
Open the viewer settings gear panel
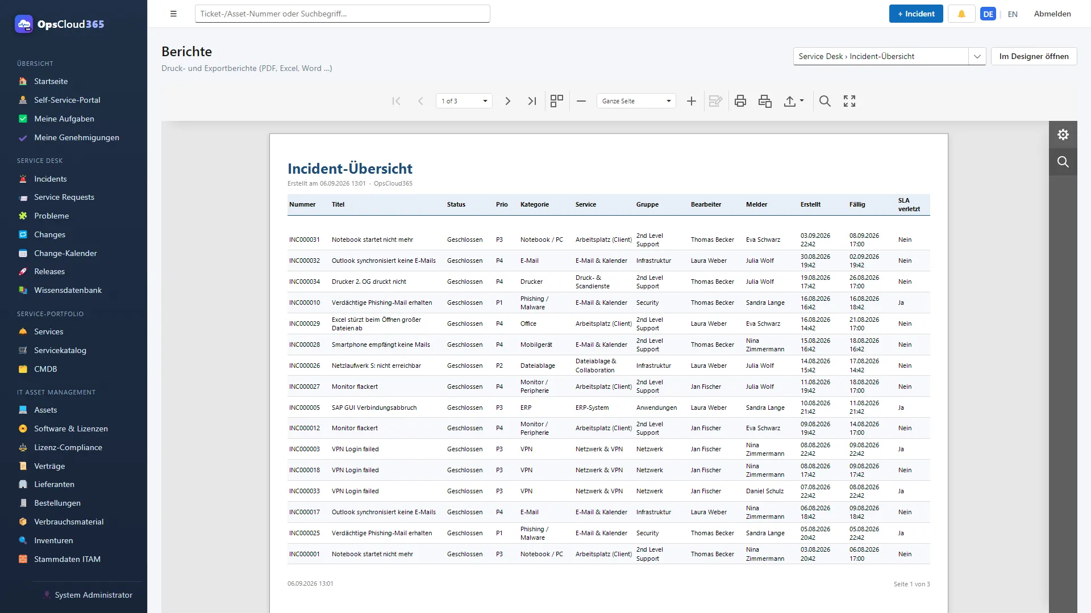point(1063,135)
